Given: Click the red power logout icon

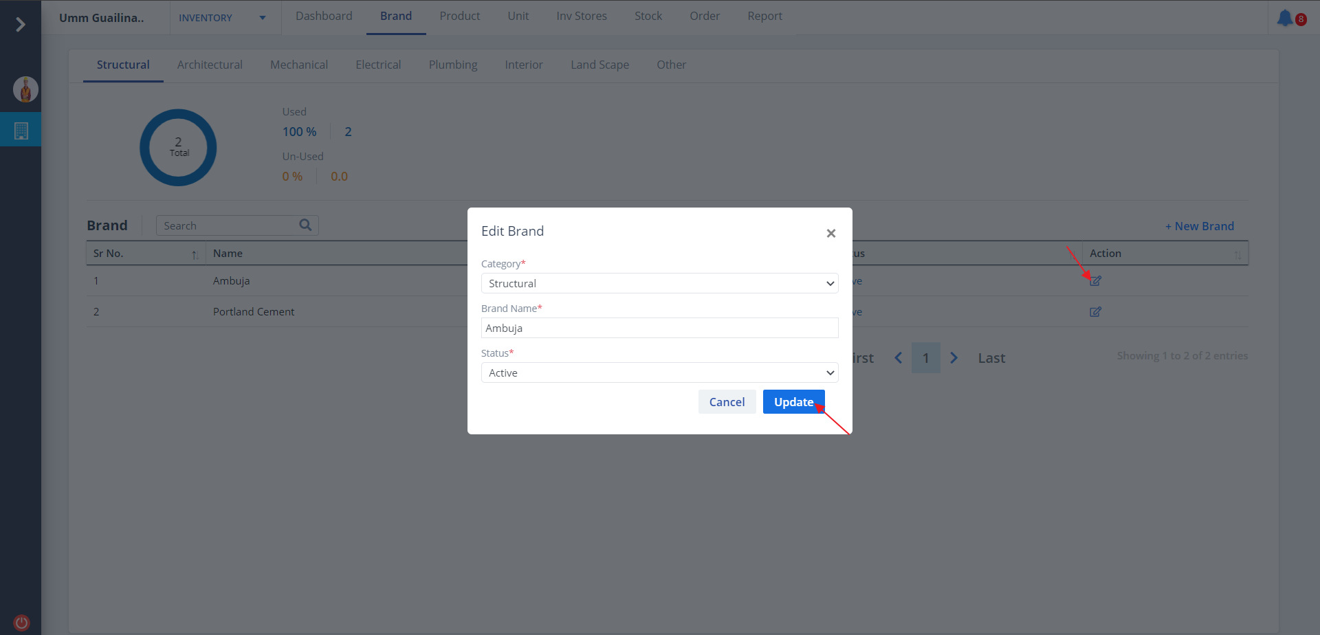Looking at the screenshot, I should [22, 623].
